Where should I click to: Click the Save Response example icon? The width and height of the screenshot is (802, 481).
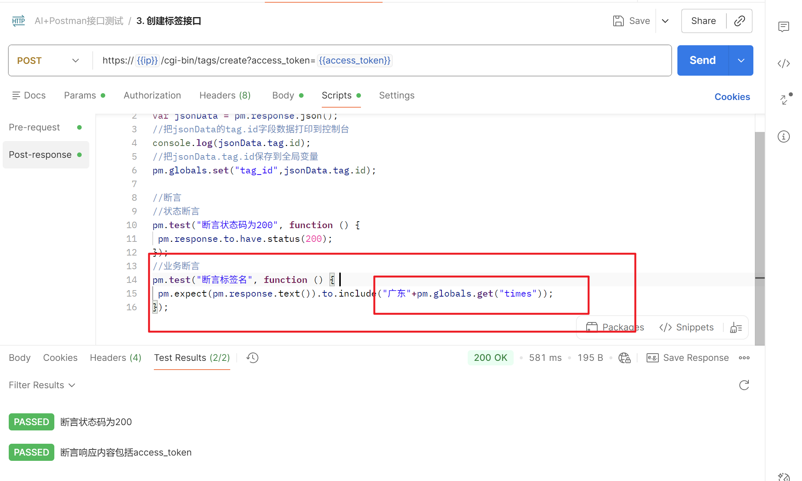point(652,358)
